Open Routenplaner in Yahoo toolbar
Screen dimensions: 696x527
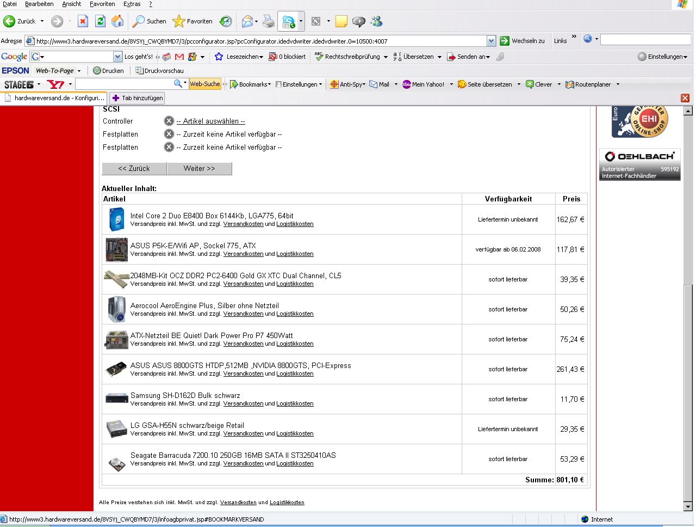(588, 84)
